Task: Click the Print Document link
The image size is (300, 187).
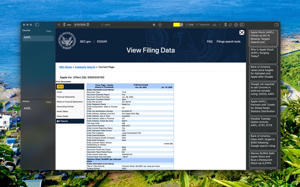Action: [63, 82]
